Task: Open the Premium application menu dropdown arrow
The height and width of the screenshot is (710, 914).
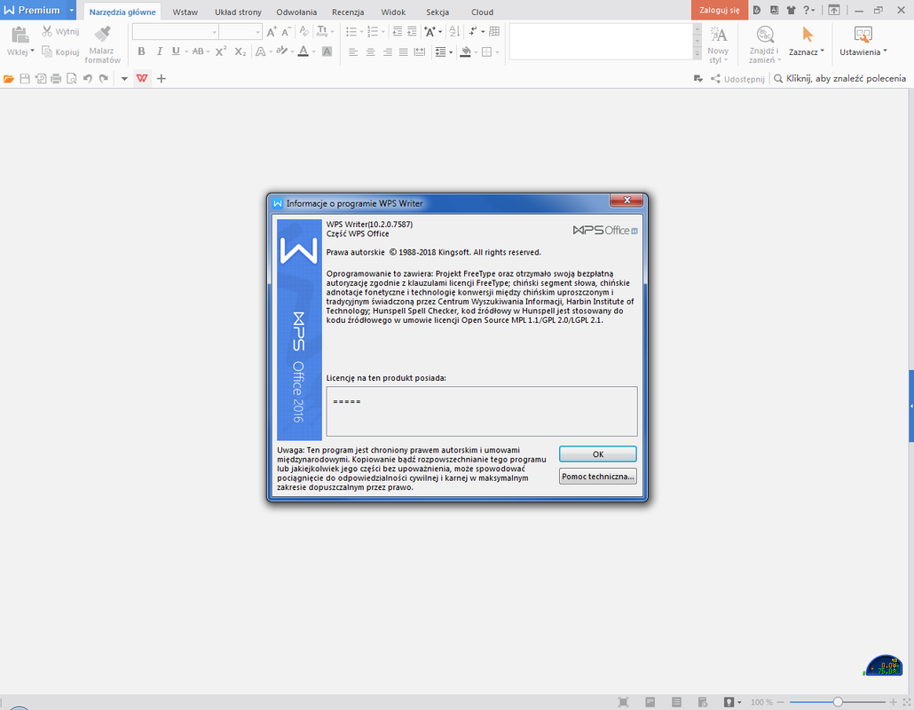Action: tap(72, 11)
